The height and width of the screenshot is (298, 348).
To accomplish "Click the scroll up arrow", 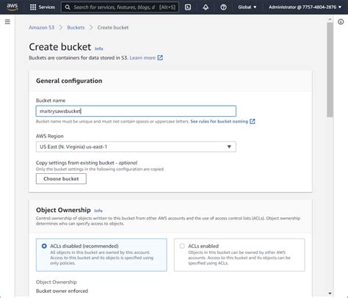I will (x=330, y=19).
